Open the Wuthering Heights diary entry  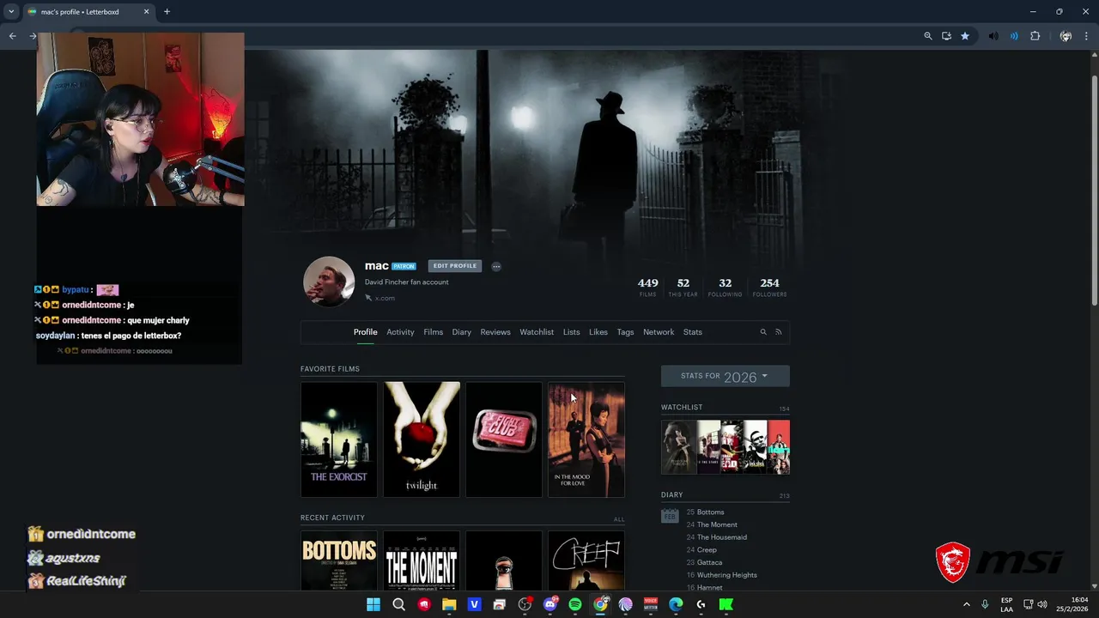(727, 575)
